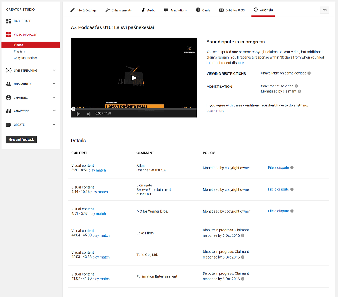Screen dimensions: 338x297
Task: Click the speech bubble Annotations icon
Action: pyautogui.click(x=166, y=10)
